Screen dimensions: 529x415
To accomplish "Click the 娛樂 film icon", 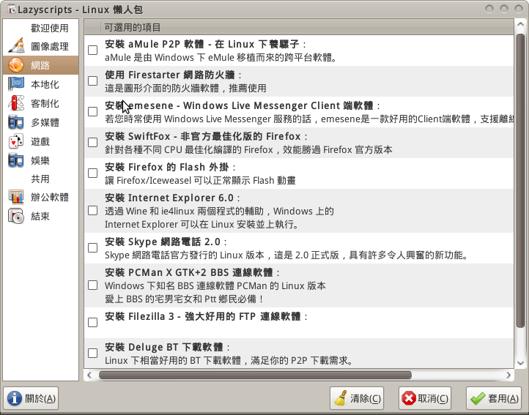I will 16,160.
